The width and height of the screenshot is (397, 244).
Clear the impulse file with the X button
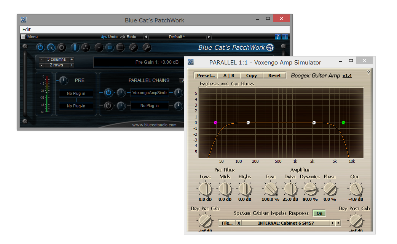click(x=239, y=223)
